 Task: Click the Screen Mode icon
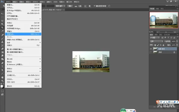click(2, 94)
